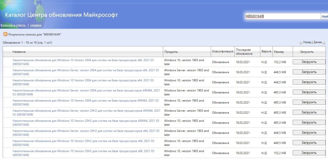Open Windows Server version 20H2 x64 update link
Image resolution: width=328 pixels, height=159 pixels.
coord(86,133)
